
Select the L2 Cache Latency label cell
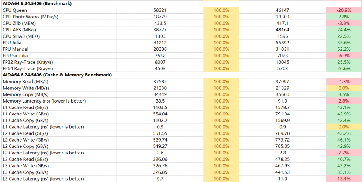pyautogui.click(x=43, y=153)
